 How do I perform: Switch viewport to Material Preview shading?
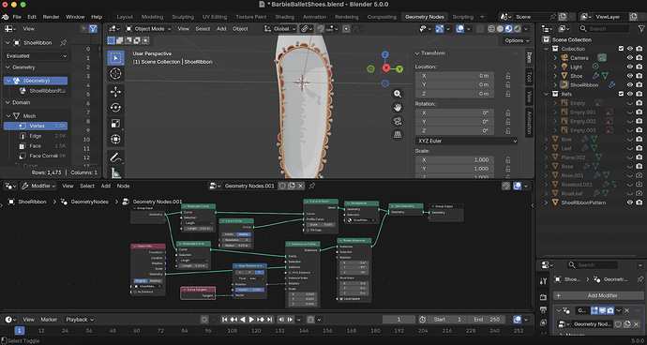pyautogui.click(x=509, y=29)
